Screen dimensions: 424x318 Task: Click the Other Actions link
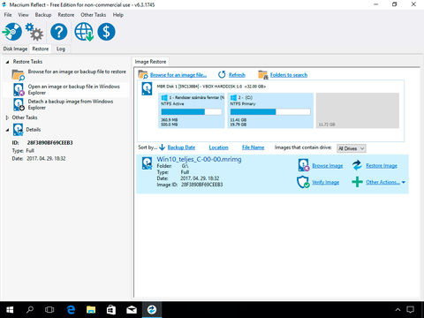coord(382,182)
